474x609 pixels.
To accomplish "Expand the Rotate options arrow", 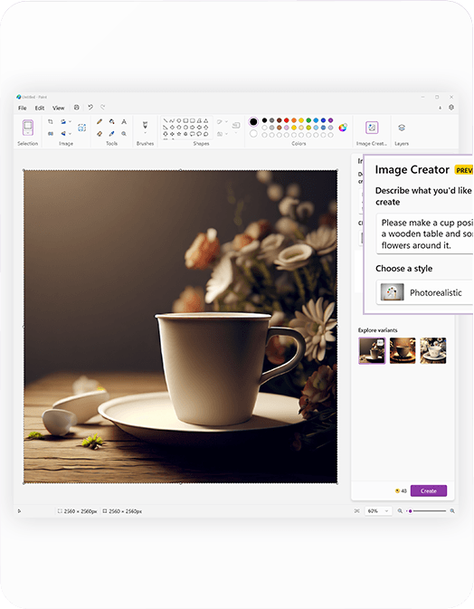I will coord(70,121).
